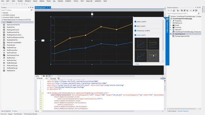The image size is (205, 115).
Task: Click the RadChart Gallery smart tag icon
Action: [x=167, y=19]
